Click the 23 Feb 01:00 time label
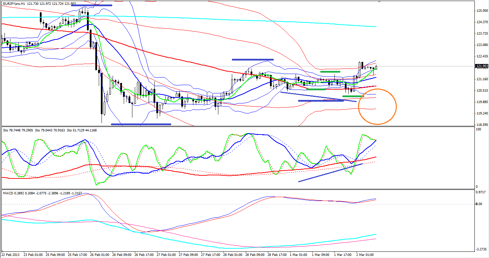The height and width of the screenshot is (258, 489). point(33,255)
